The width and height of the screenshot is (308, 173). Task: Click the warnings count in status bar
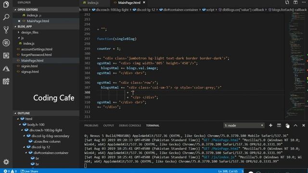pos(14,171)
